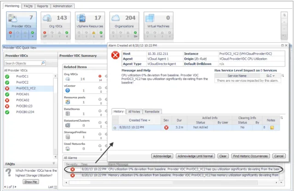Select ProVDC2 in provider list
This screenshot has height=191, width=295.
point(22,82)
